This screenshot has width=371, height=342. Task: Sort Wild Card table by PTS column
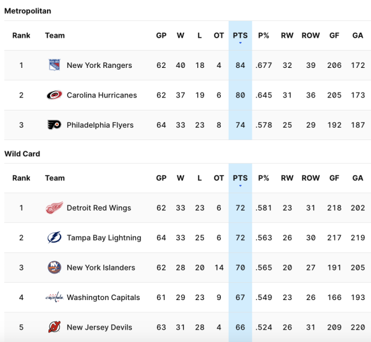pos(240,178)
